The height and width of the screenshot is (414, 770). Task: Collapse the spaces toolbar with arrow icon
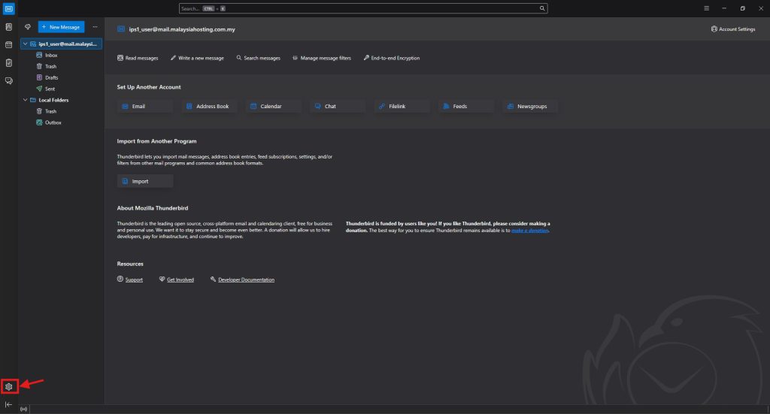click(9, 405)
